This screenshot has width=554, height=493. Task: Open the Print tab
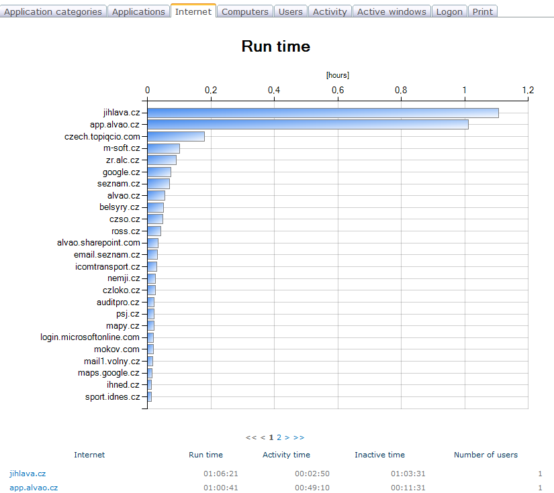tap(483, 11)
